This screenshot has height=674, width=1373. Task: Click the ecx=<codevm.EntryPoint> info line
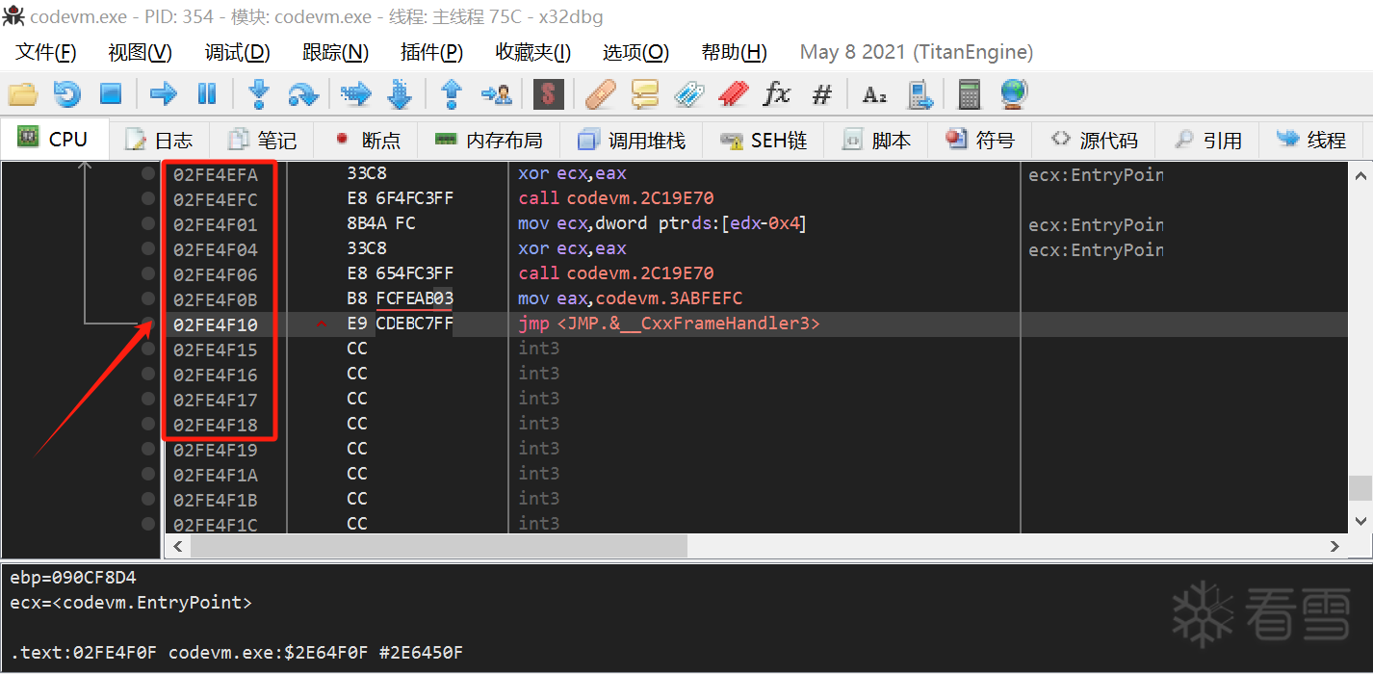[131, 603]
